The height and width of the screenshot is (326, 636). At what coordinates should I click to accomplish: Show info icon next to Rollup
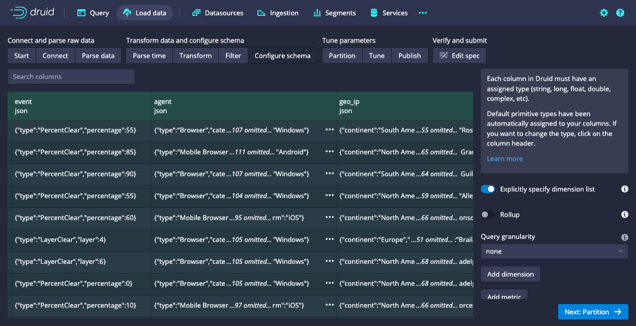pyautogui.click(x=625, y=214)
